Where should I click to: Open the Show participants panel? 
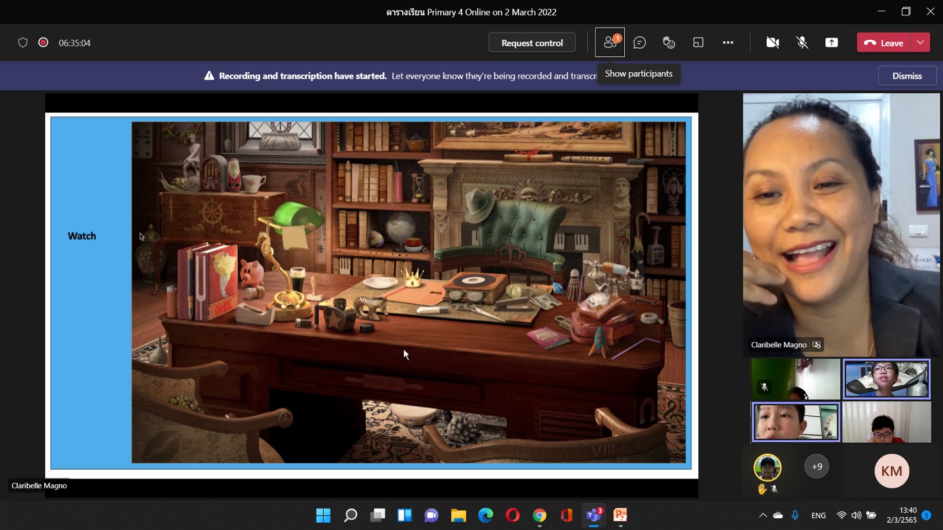[609, 43]
